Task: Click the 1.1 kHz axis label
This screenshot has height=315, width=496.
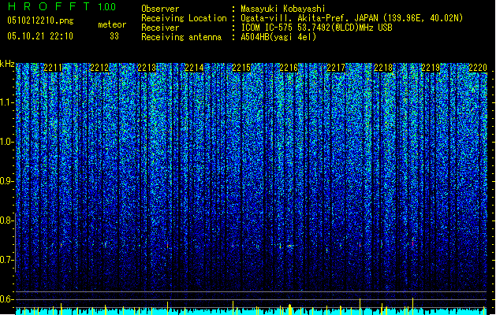Action: (6, 102)
